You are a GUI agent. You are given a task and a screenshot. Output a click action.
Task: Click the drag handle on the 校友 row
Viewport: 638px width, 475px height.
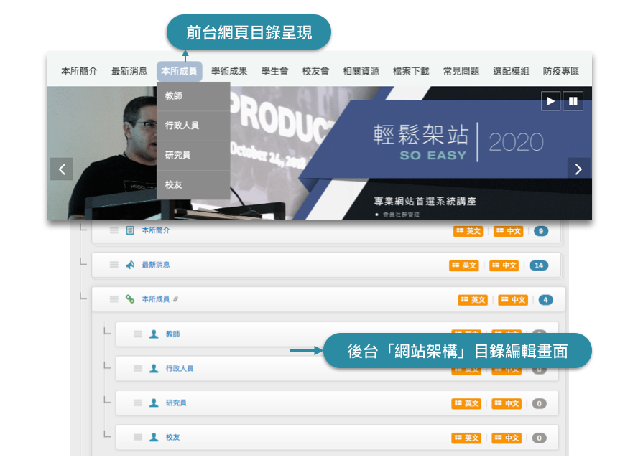tap(138, 437)
